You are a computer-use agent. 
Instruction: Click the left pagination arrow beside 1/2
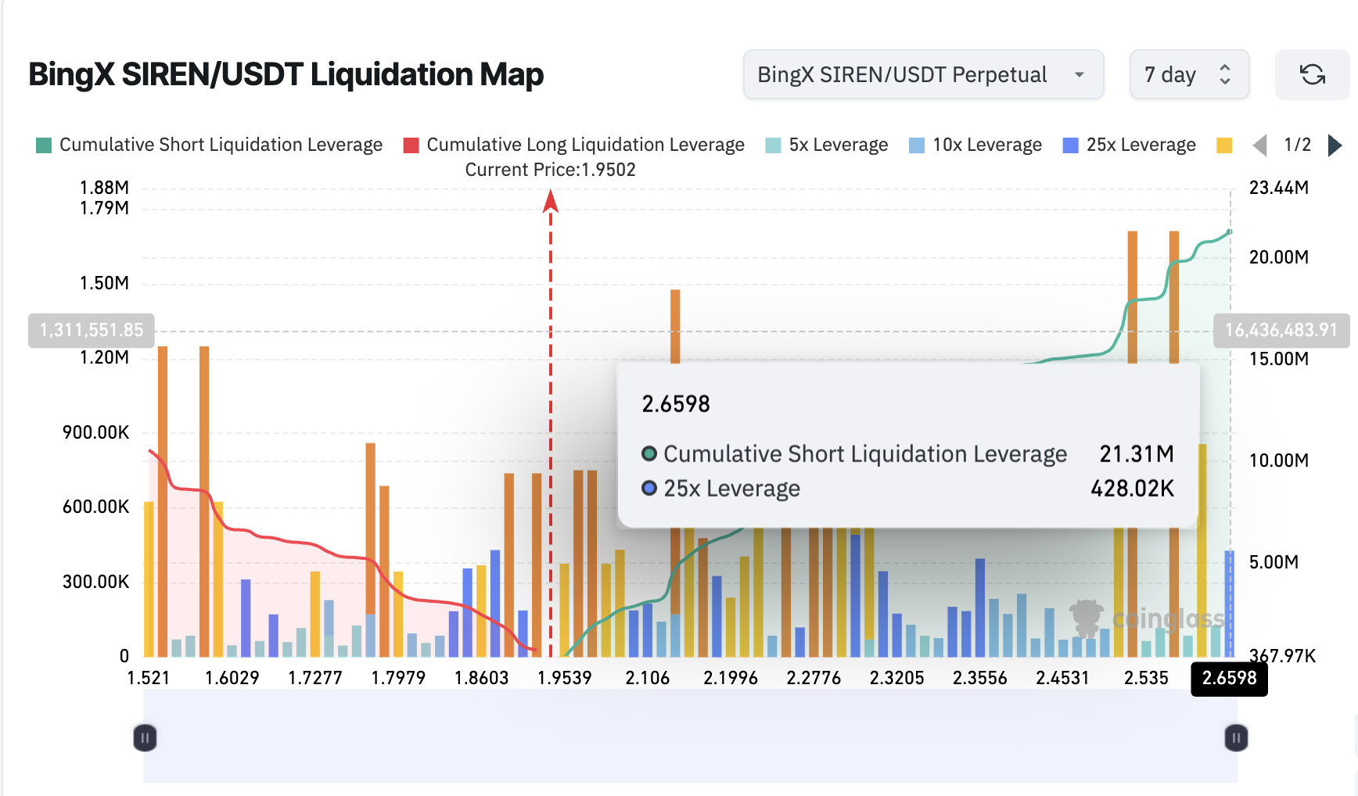point(1260,145)
